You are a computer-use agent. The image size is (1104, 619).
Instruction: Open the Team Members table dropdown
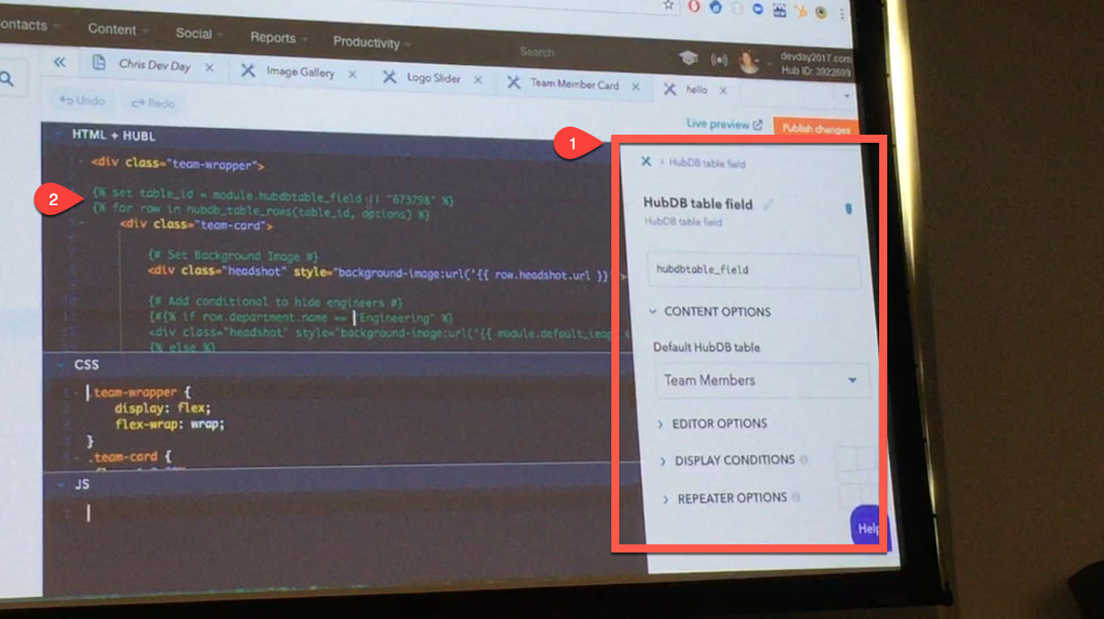[761, 380]
